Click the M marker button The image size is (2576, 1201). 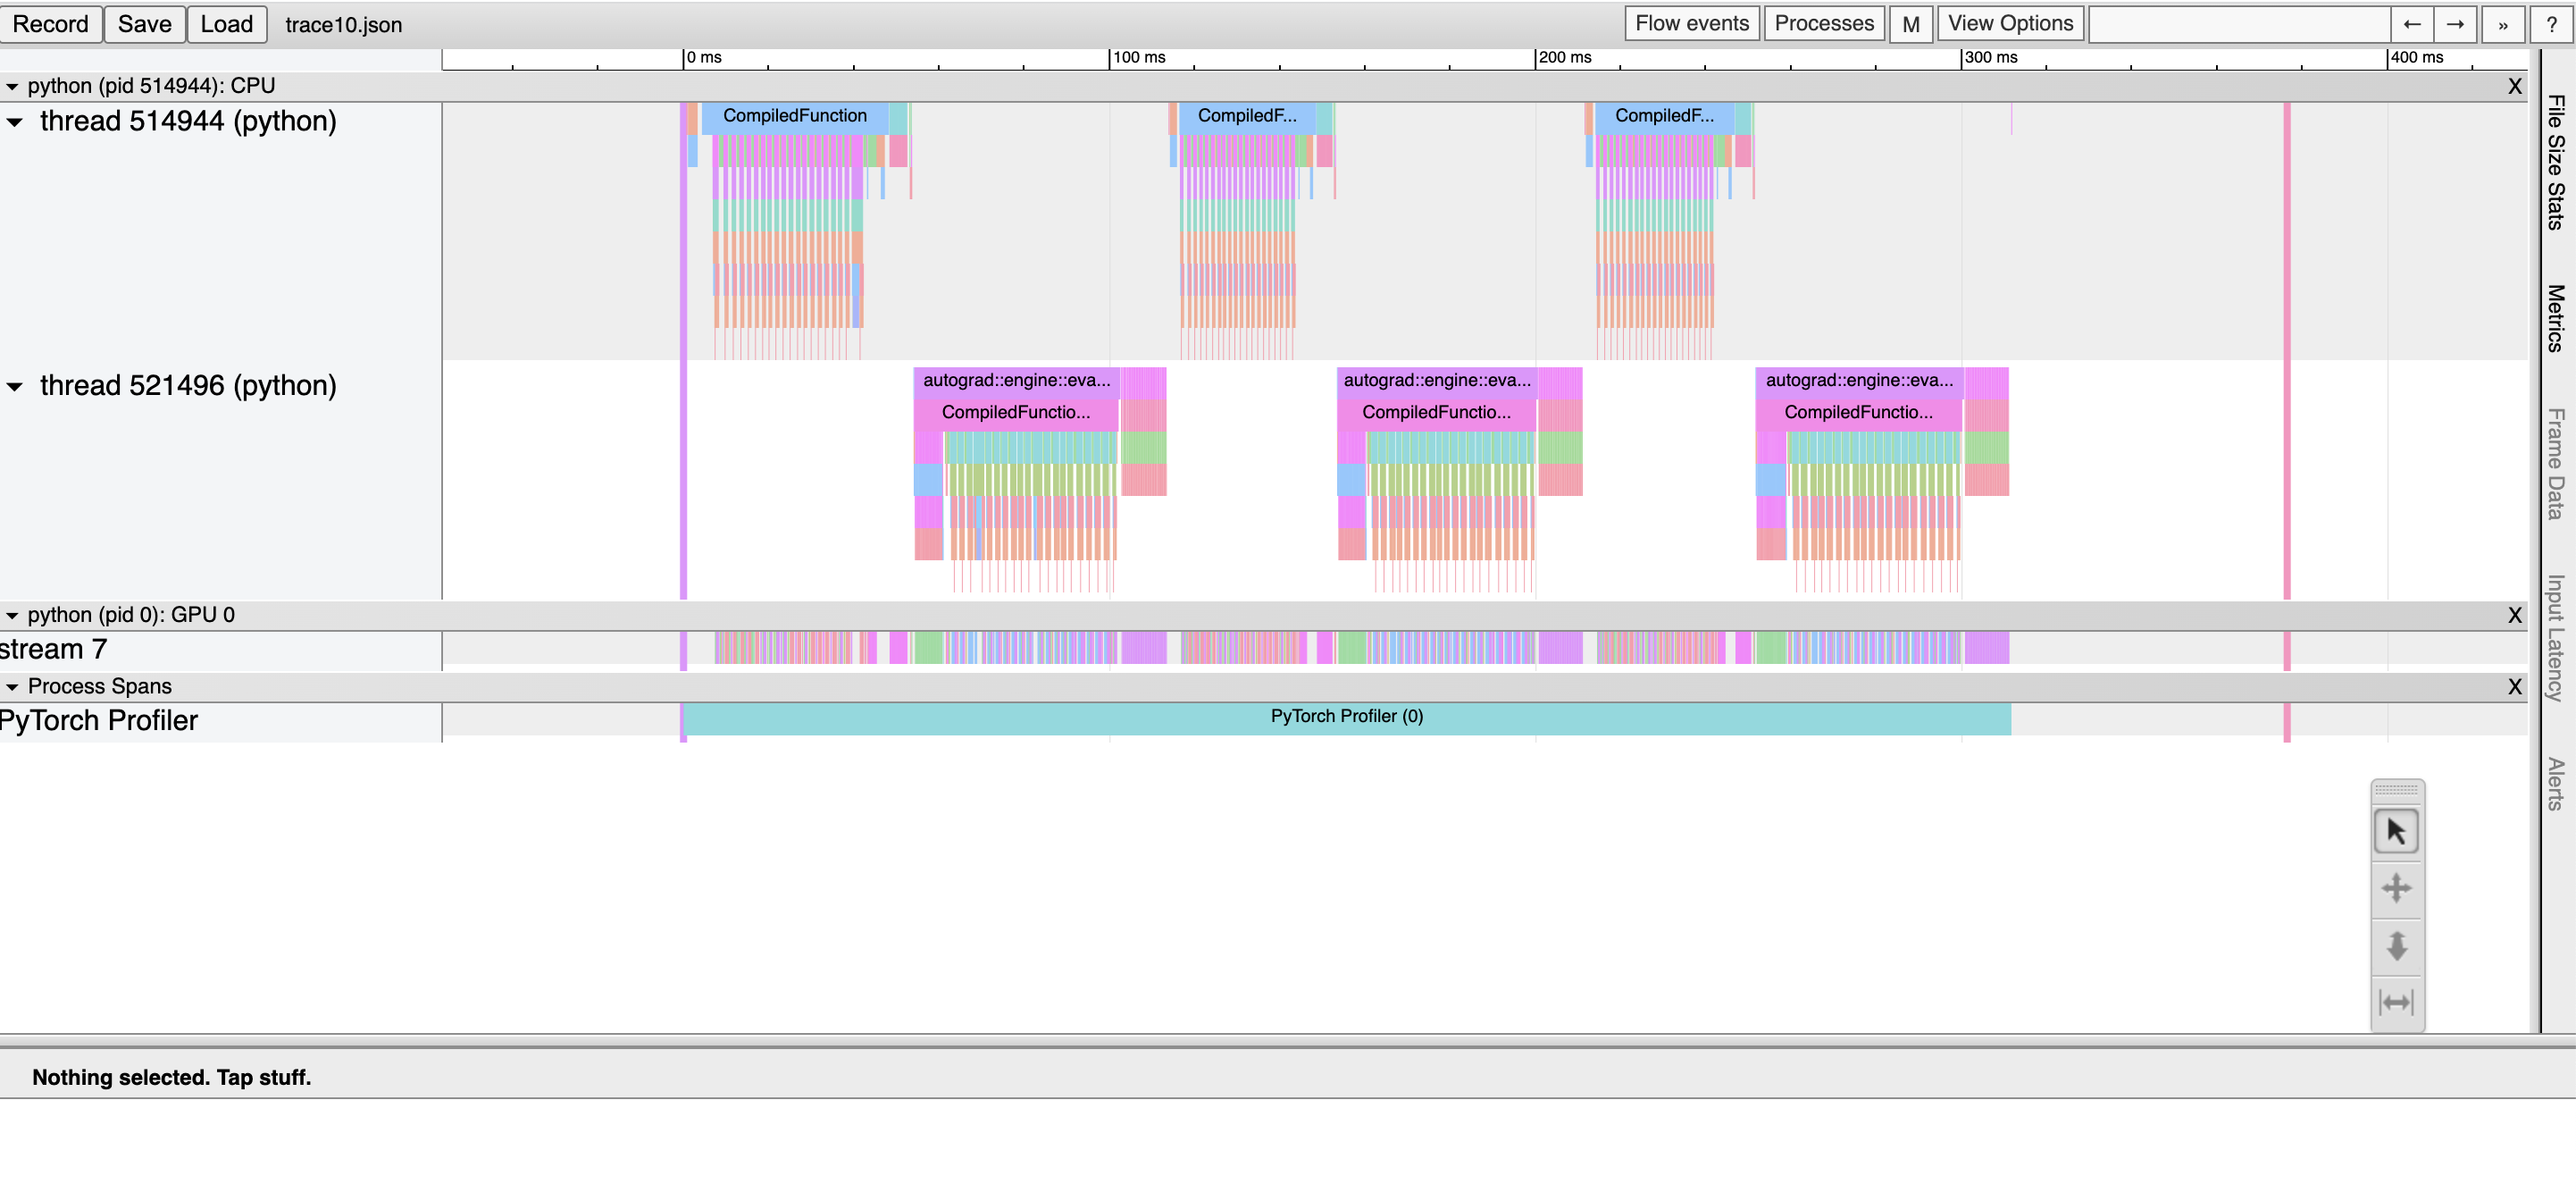click(x=1911, y=23)
